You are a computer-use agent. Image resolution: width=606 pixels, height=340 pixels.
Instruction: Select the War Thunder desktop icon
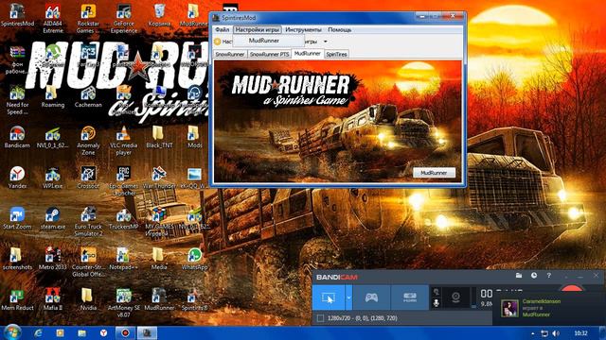point(159,178)
